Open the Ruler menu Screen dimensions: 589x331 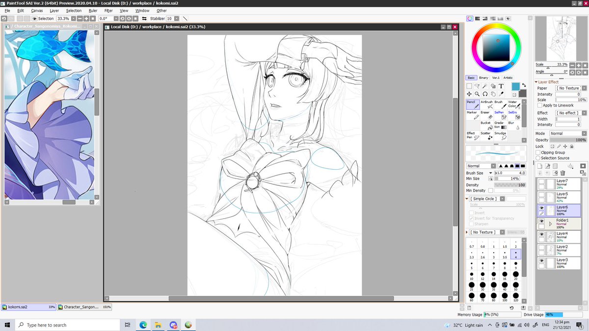click(93, 10)
